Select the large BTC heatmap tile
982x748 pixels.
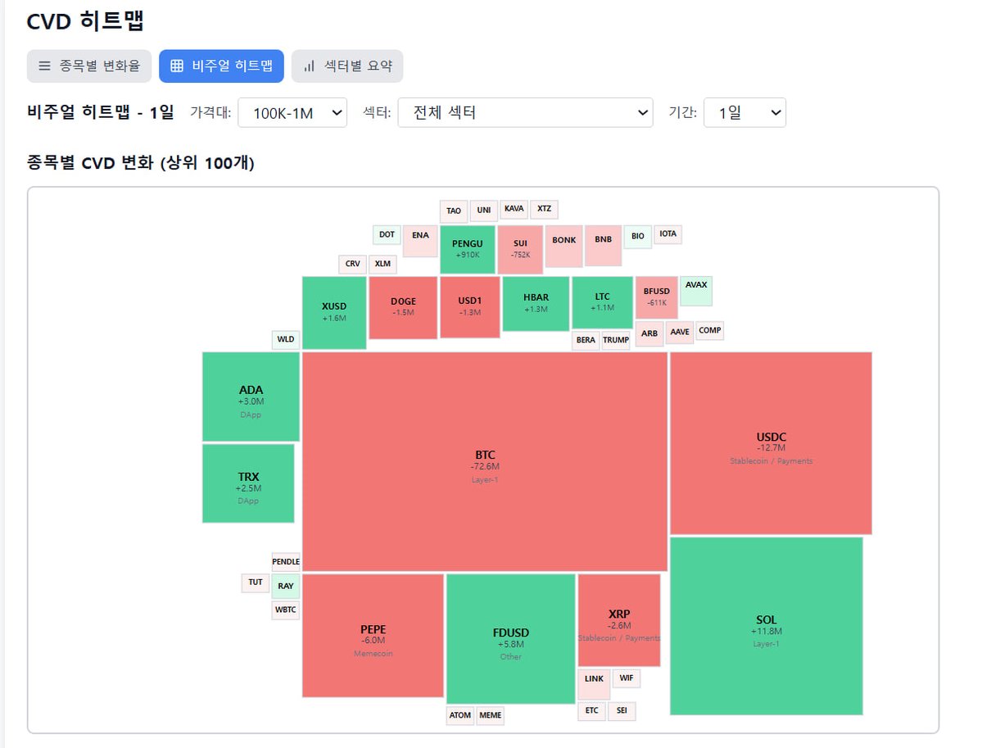coord(485,461)
